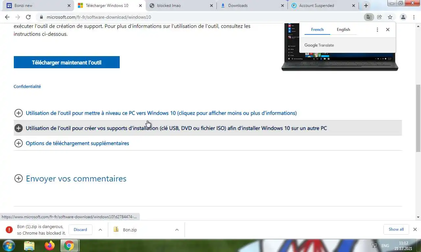Open translate options three-dot menu
Screen dimensions: 421x252
click(377, 30)
